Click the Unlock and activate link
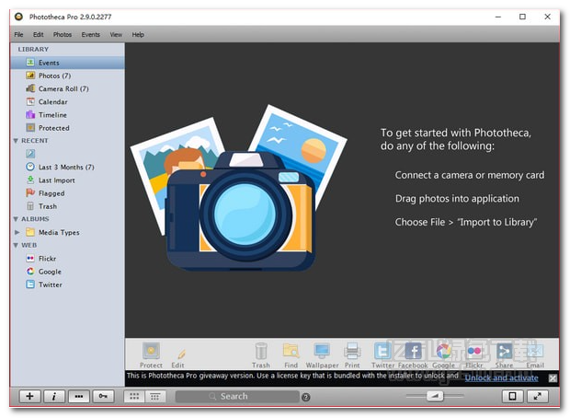Screen dimensions: 570x418 click(501, 377)
